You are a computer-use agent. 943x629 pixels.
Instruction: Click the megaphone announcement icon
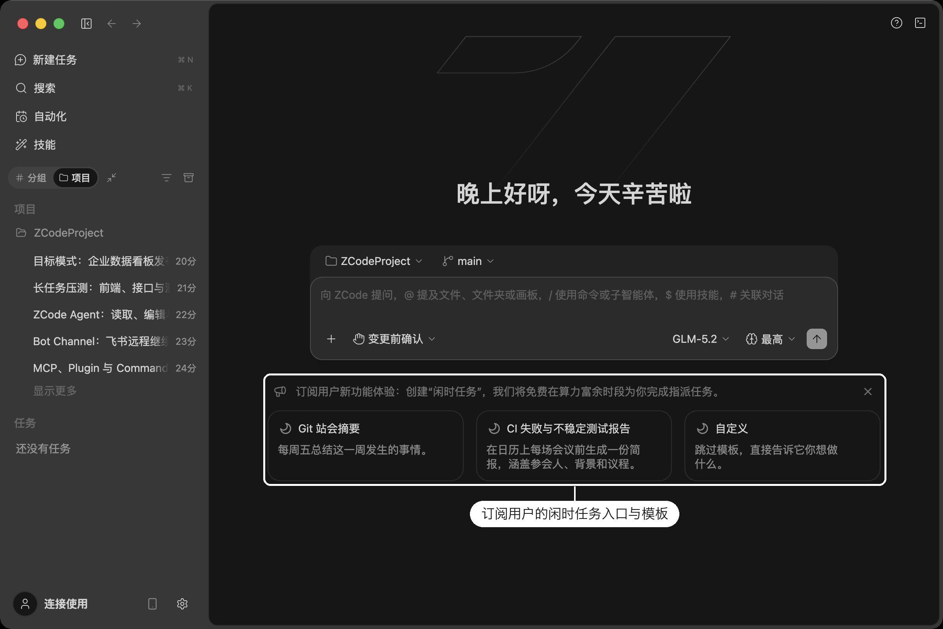pyautogui.click(x=280, y=392)
